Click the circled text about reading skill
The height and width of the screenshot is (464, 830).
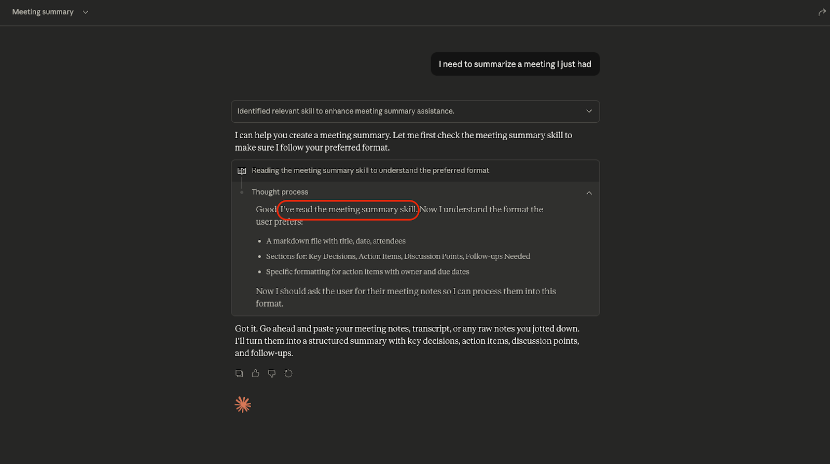(349, 210)
